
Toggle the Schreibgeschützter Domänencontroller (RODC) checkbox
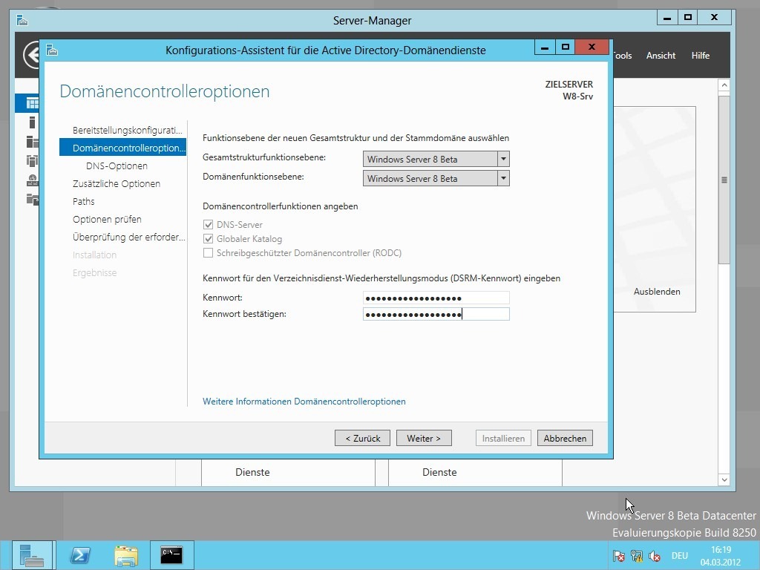pos(208,252)
